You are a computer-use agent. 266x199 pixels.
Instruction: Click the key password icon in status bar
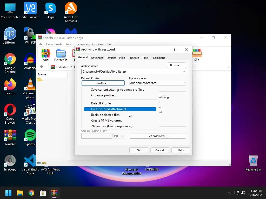(44, 163)
